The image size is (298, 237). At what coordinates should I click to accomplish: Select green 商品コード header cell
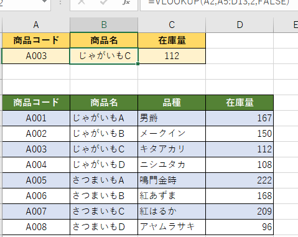pyautogui.click(x=36, y=103)
